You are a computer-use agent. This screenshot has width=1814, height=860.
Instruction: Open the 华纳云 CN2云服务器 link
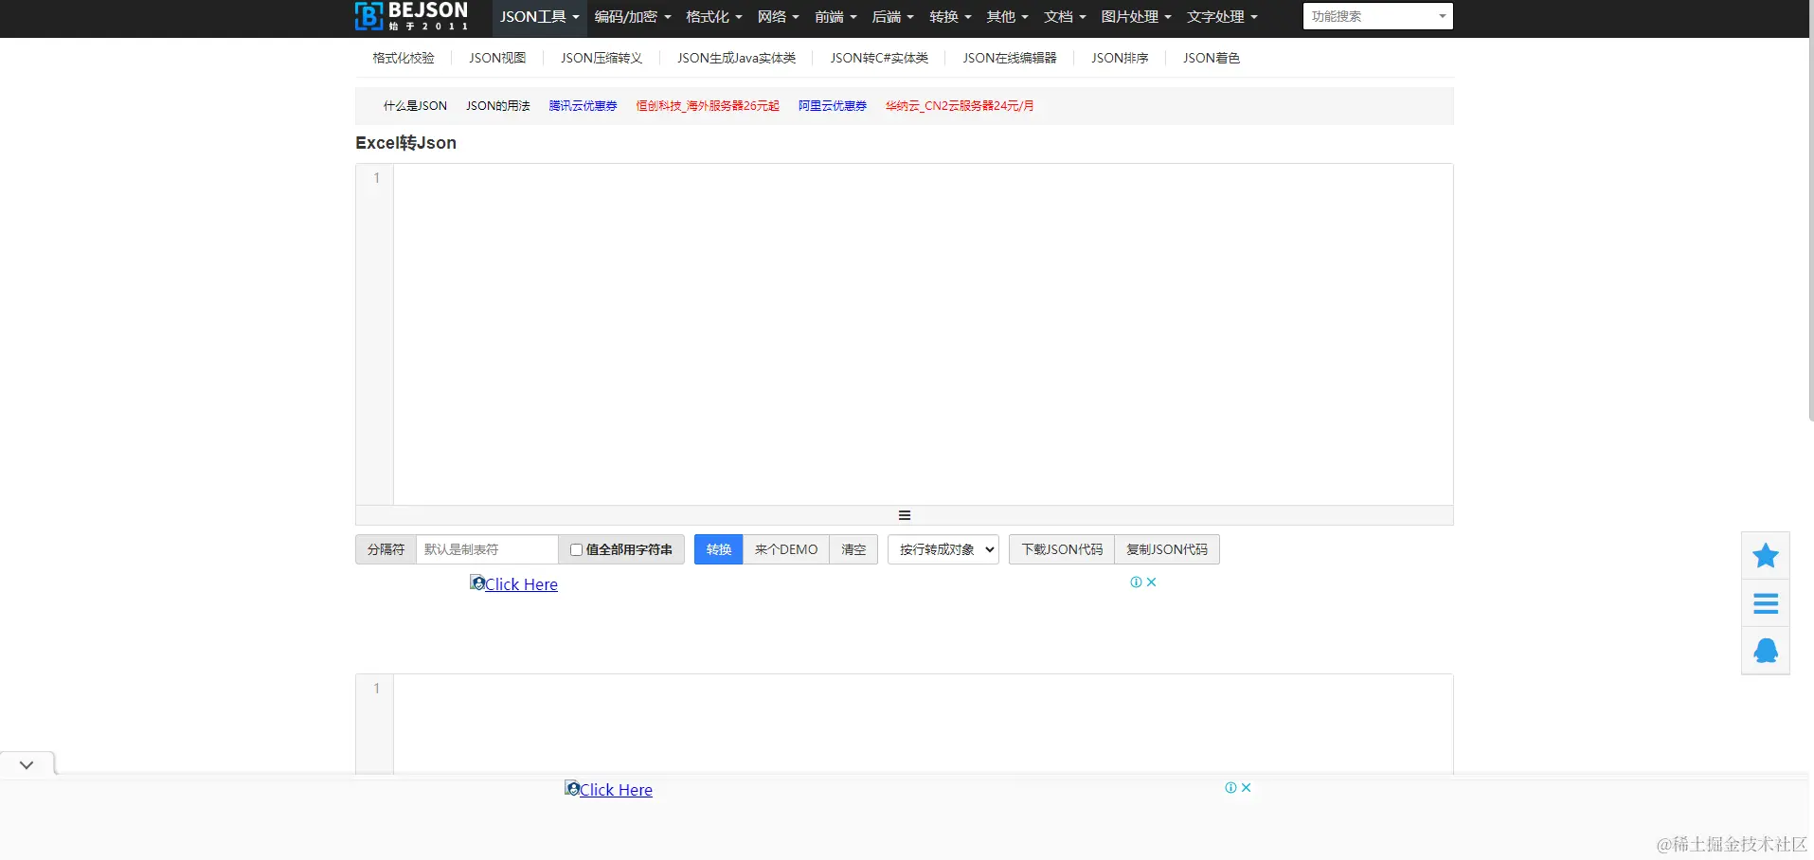point(960,106)
